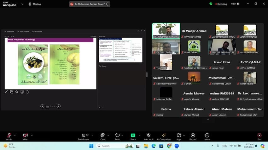Launch the AI Companion

(164, 136)
